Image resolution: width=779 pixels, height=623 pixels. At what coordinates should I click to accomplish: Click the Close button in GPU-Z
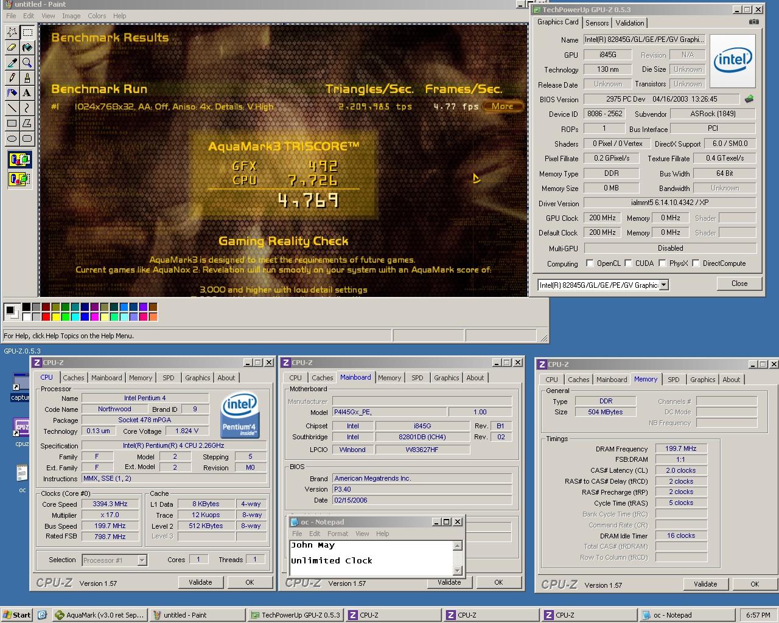click(x=739, y=284)
